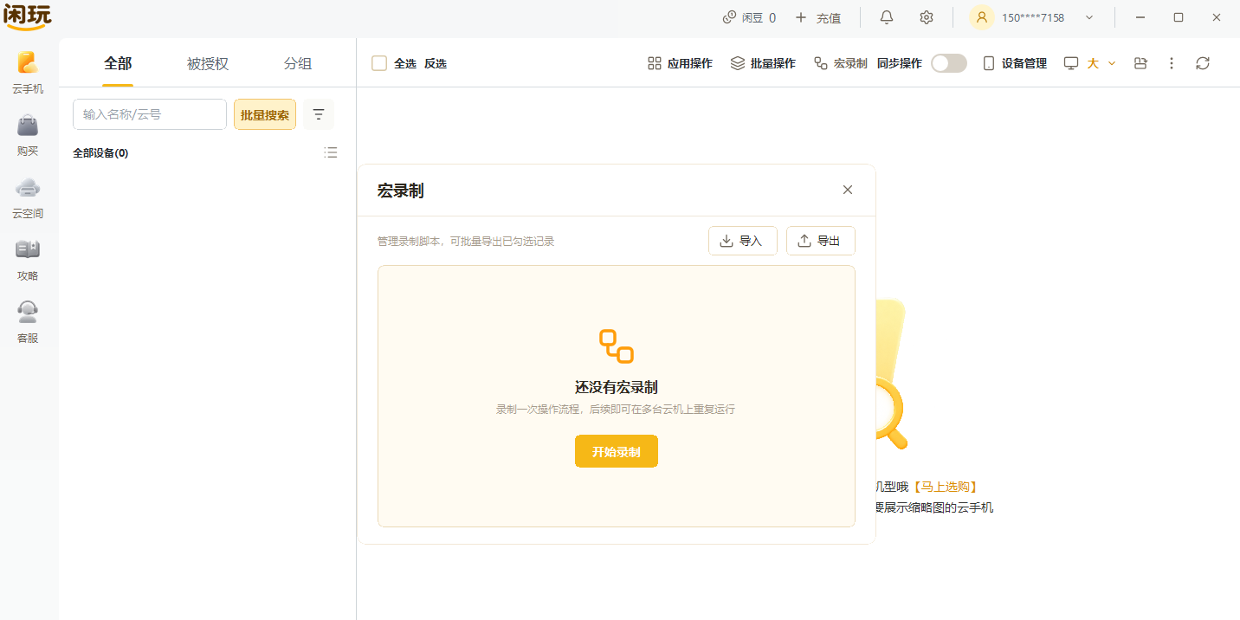This screenshot has height=620, width=1240.
Task: Open the three-dot more options menu
Action: 1172,63
